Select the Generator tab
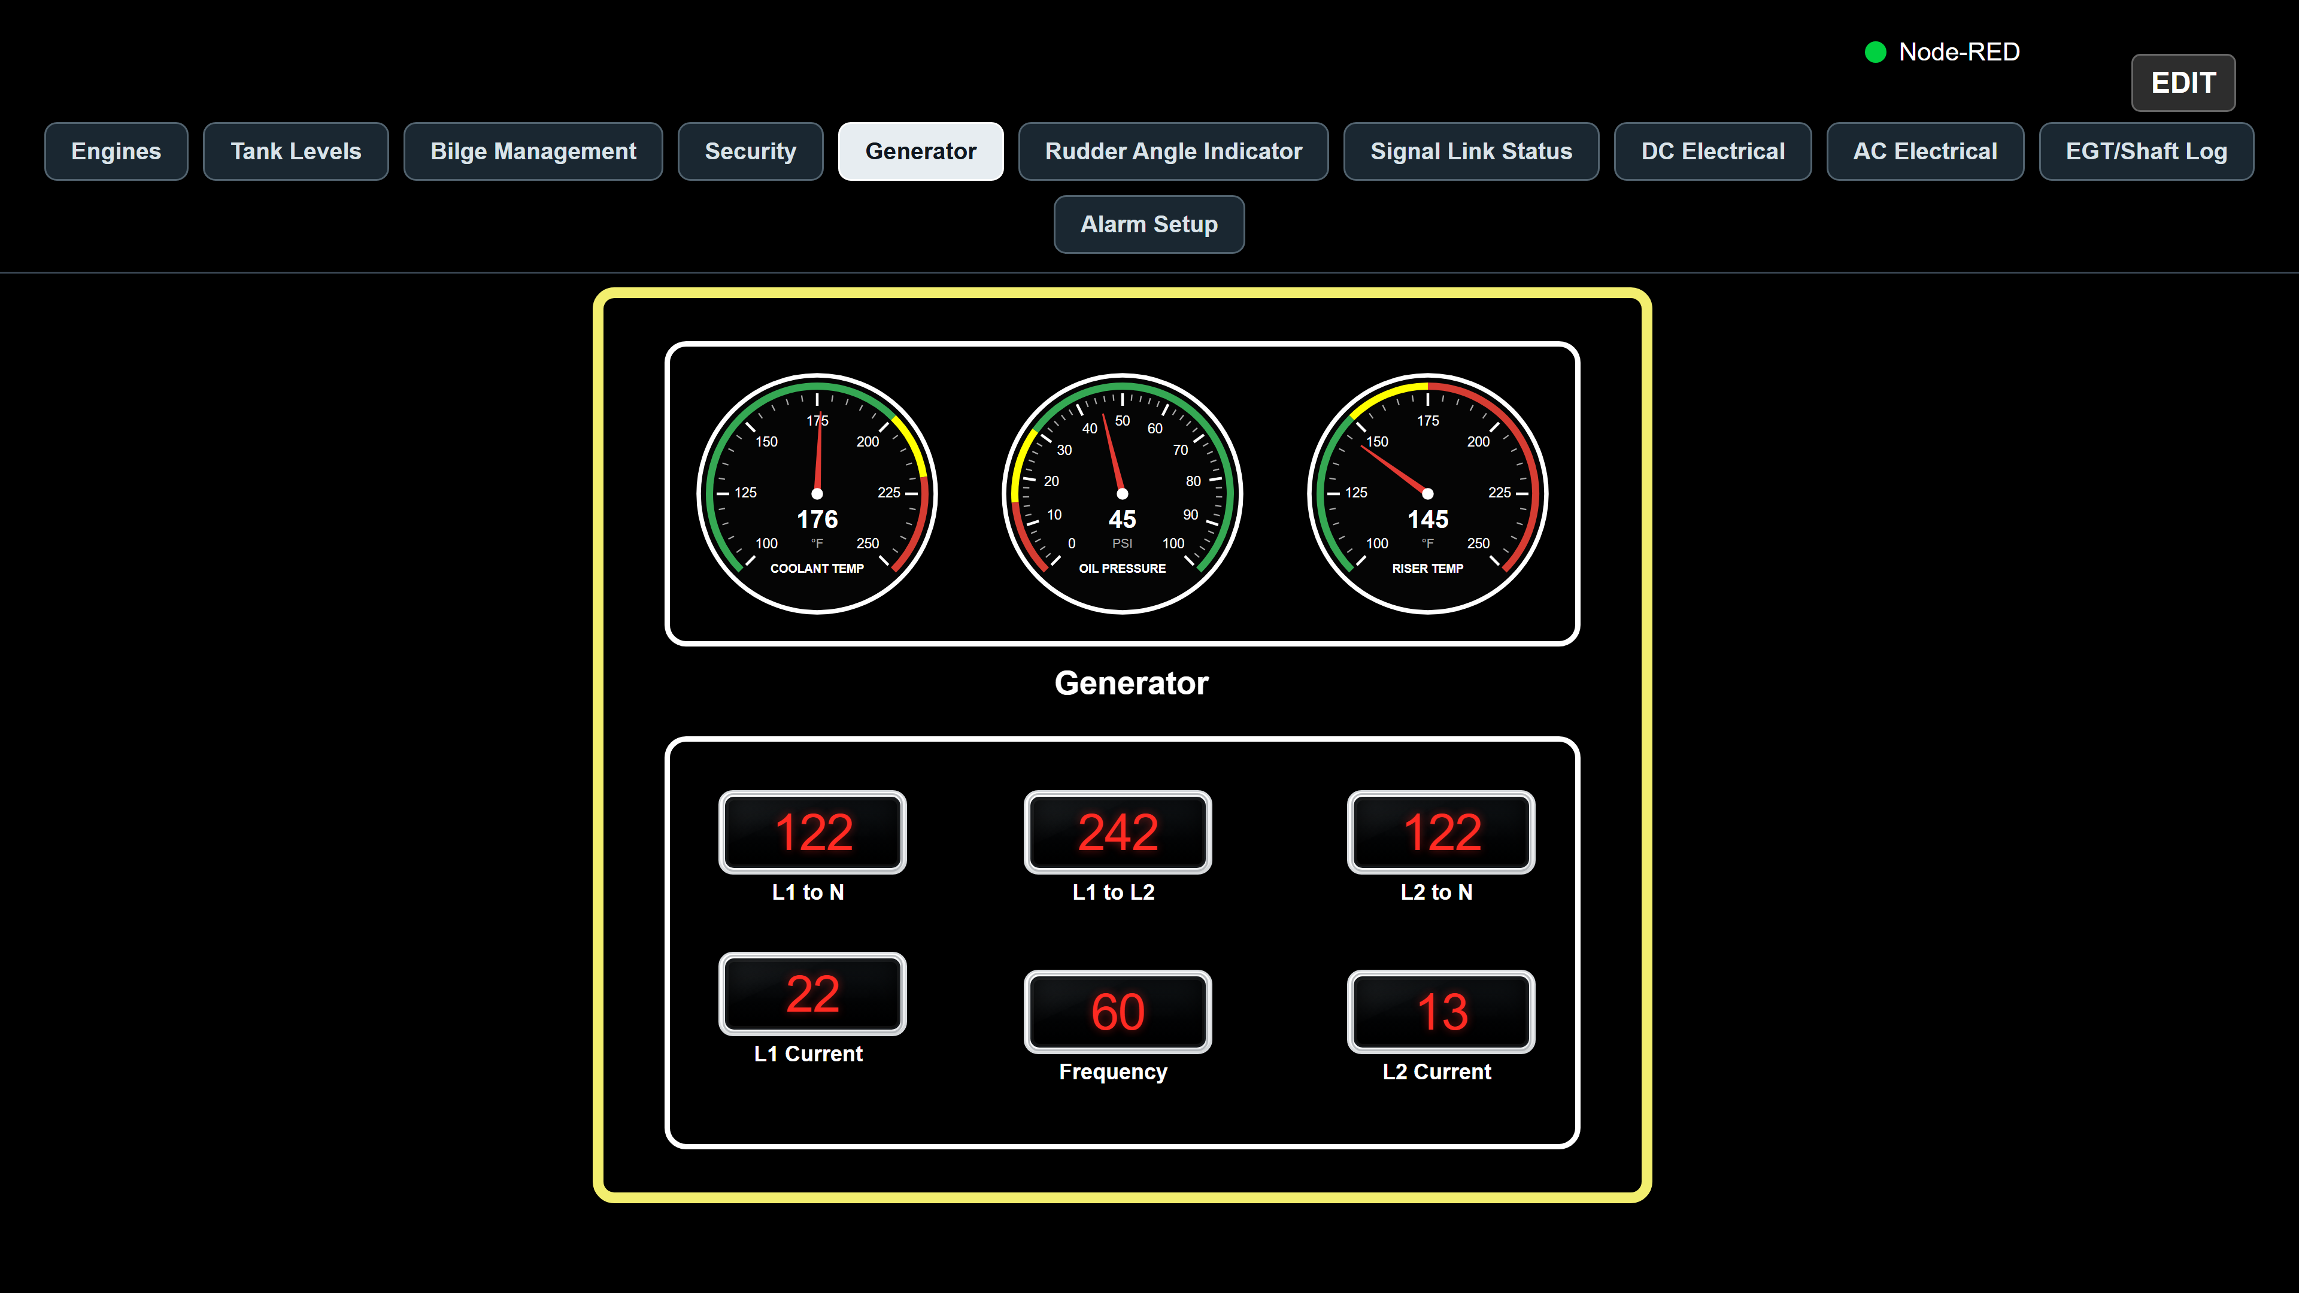 tap(920, 151)
